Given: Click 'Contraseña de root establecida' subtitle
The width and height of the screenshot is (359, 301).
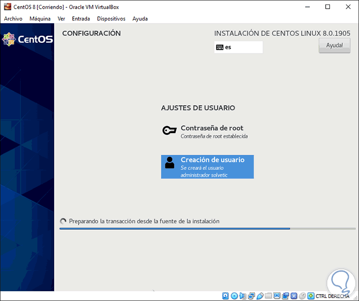Looking at the screenshot, I should 214,136.
